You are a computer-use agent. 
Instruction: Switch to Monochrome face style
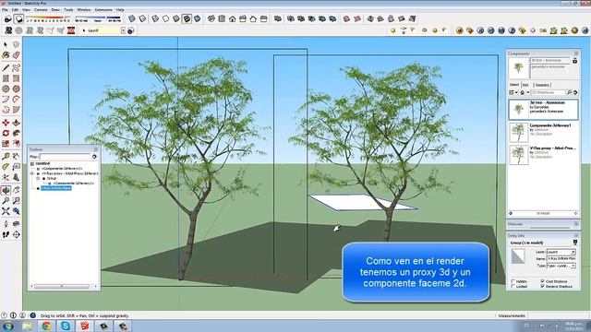(197, 18)
